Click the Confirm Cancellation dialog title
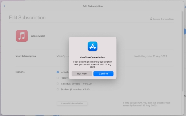 coord(92,57)
